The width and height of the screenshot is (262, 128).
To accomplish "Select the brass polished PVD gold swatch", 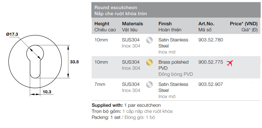I will point(149,62).
